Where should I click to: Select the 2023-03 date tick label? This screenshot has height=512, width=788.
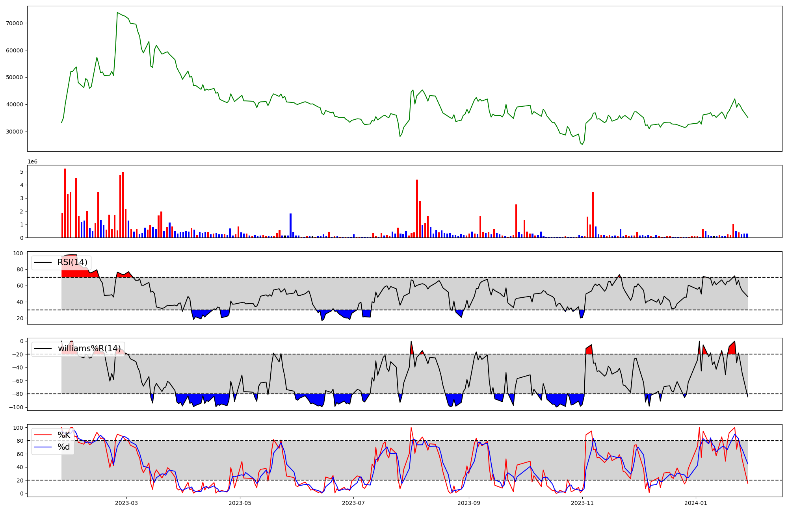tap(126, 503)
